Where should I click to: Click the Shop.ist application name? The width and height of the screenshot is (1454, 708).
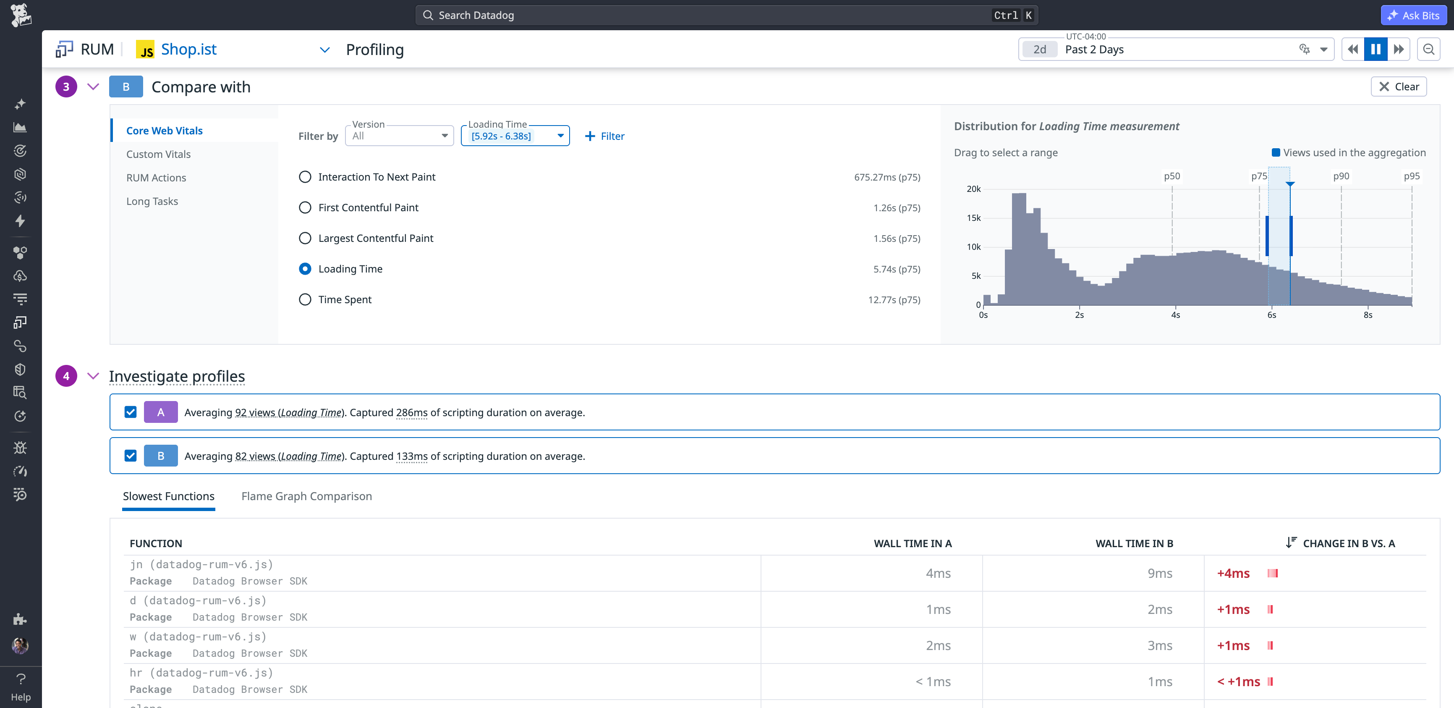pyautogui.click(x=188, y=49)
